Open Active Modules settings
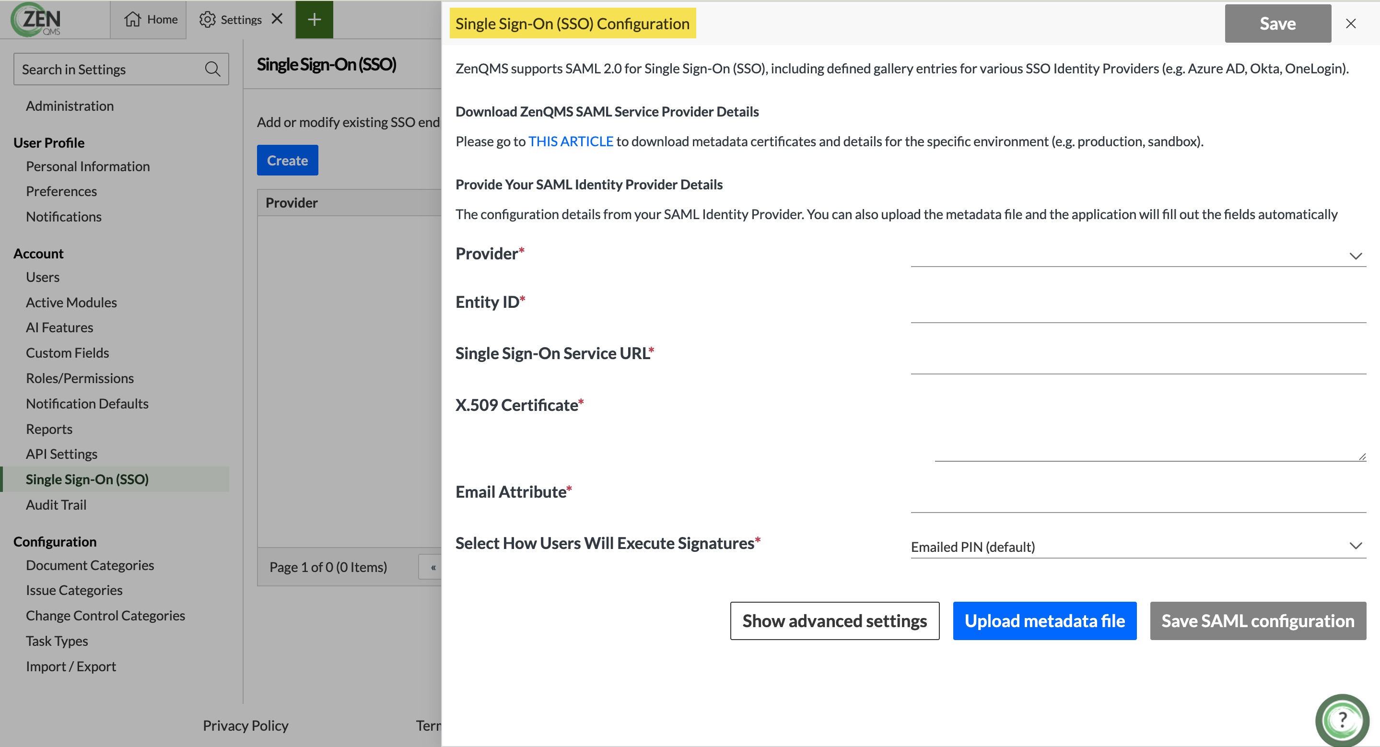The image size is (1380, 747). pos(71,302)
